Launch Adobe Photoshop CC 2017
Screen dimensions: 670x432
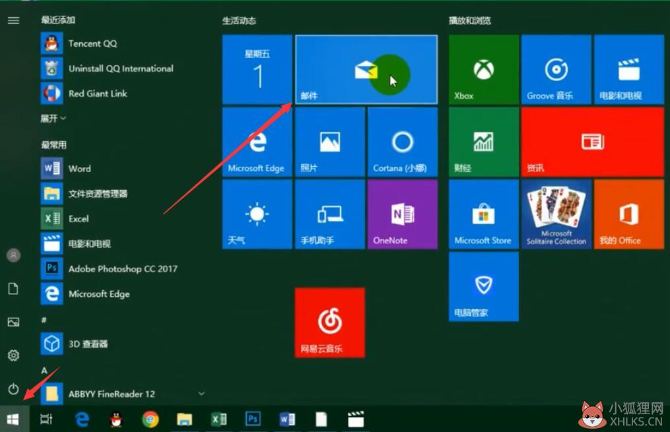tap(121, 268)
